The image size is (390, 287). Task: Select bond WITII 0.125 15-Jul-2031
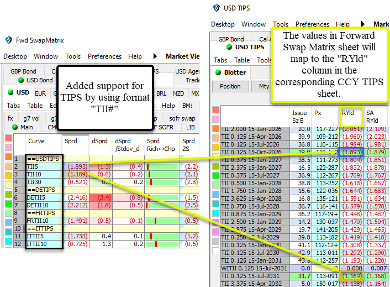[255, 268]
